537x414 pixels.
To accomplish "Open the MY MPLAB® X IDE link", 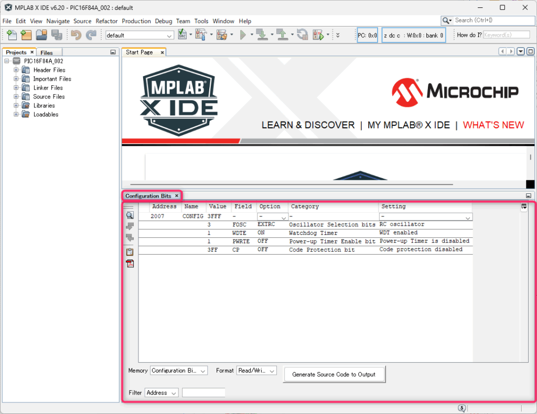I will [409, 125].
